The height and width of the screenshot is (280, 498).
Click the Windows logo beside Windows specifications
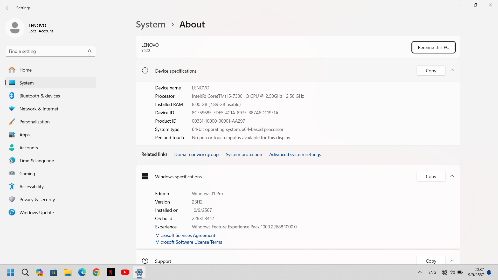tap(145, 176)
